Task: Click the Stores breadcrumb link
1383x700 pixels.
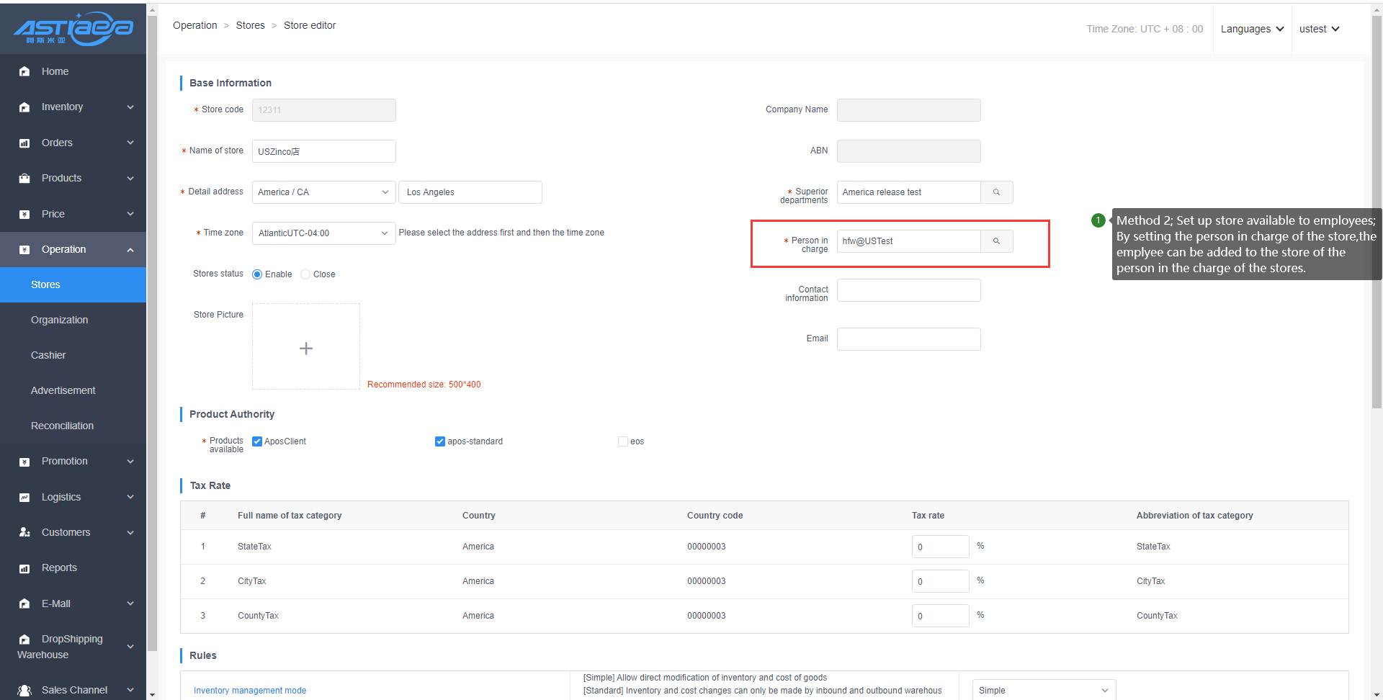Action: tap(250, 25)
